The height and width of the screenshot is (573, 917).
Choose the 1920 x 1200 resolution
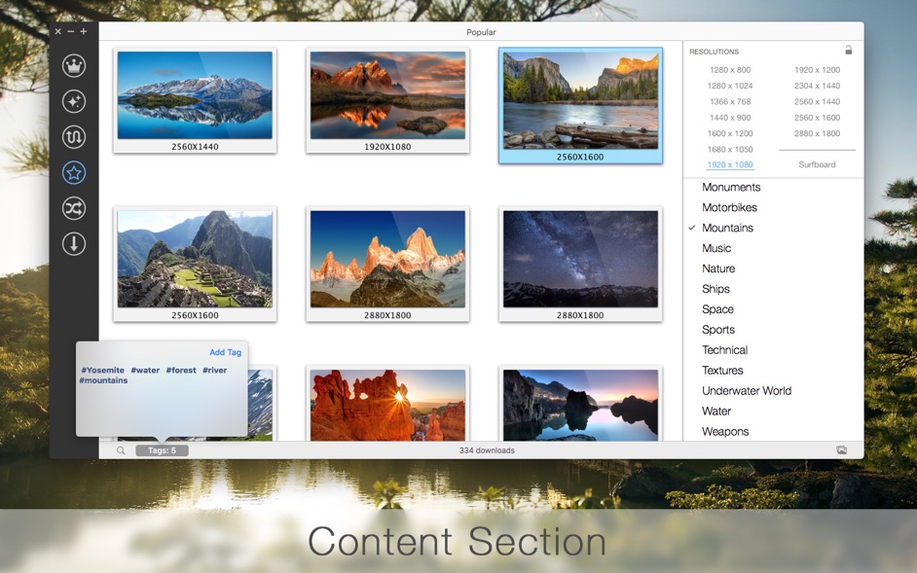click(x=817, y=70)
